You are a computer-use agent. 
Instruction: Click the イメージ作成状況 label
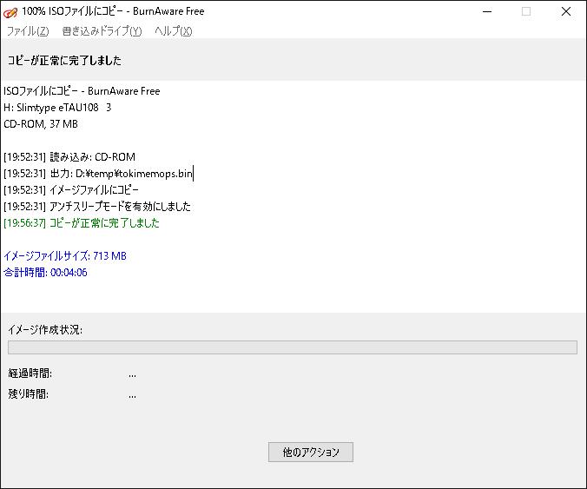pyautogui.click(x=45, y=329)
